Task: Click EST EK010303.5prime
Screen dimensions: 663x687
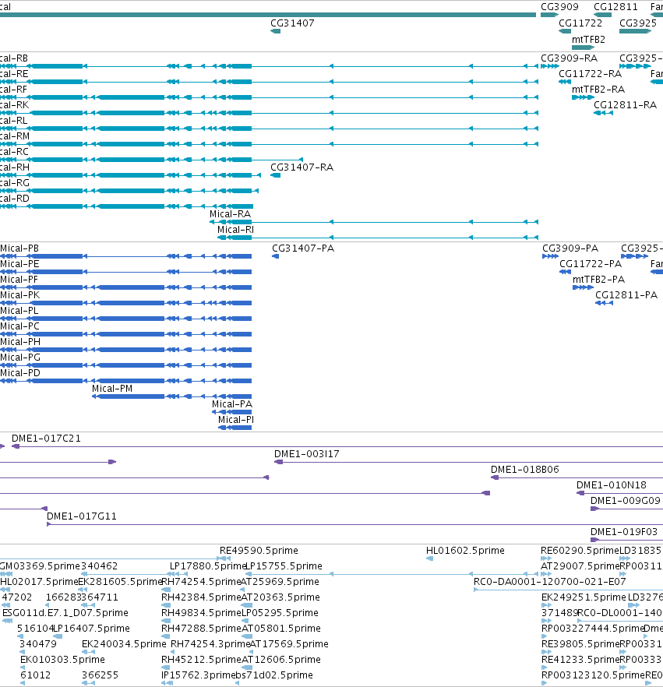Action: 62,660
